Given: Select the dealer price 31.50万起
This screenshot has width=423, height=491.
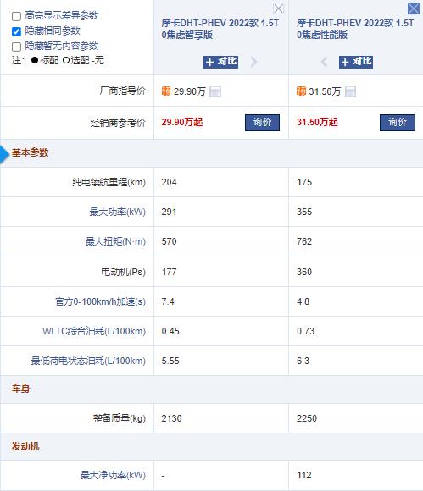Looking at the screenshot, I should tap(317, 122).
